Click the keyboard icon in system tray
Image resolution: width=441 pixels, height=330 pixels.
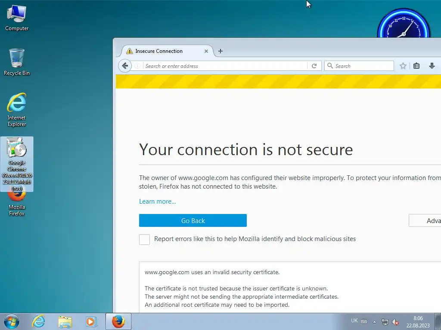coord(364,321)
